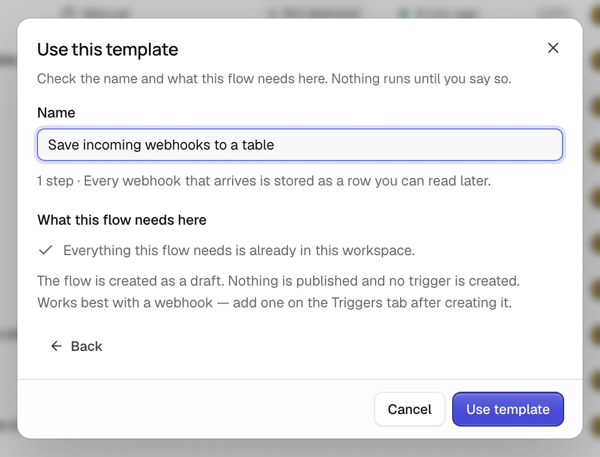The height and width of the screenshot is (457, 600).
Task: Click the 'created as a draft' sentence
Action: click(x=278, y=281)
